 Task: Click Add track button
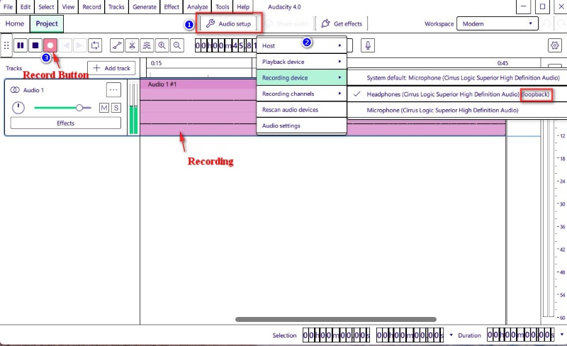click(x=111, y=68)
